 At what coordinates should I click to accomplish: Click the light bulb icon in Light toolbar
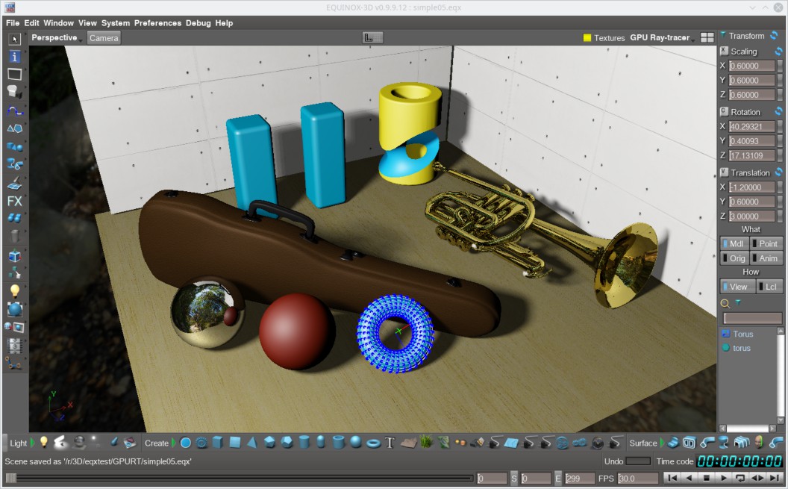[x=44, y=443]
